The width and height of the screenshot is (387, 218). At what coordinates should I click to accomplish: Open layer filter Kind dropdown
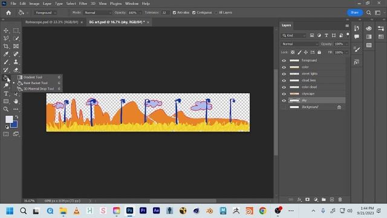[293, 36]
